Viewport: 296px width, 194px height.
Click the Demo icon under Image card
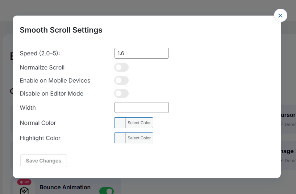tap(282, 160)
